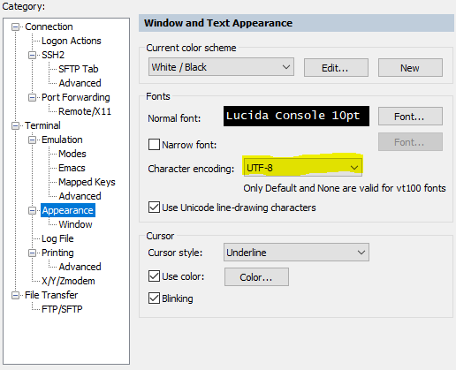The height and width of the screenshot is (370, 456).
Task: Collapse the SSH2 tree node
Action: 32,56
